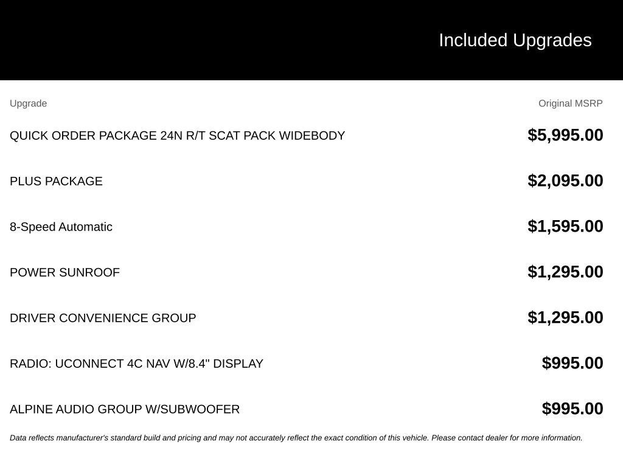Select the Upgrade column header
This screenshot has width=623, height=467.
tap(28, 103)
